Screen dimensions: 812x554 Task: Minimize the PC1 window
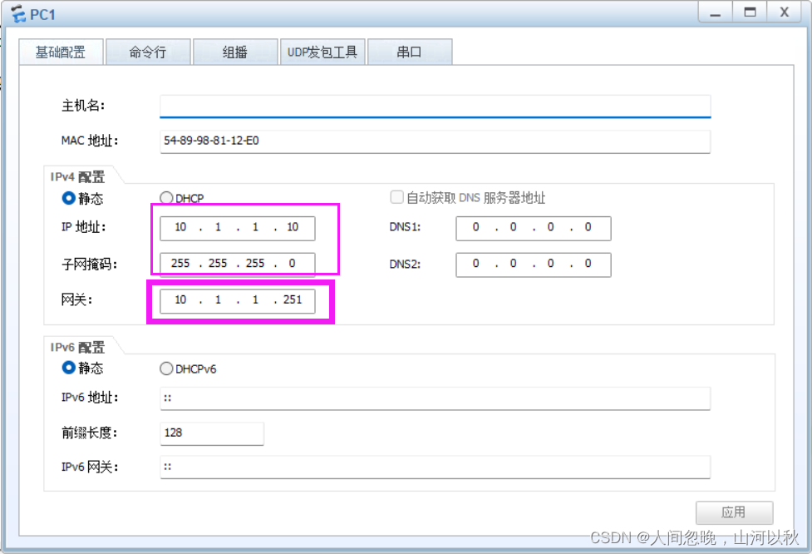pyautogui.click(x=715, y=12)
